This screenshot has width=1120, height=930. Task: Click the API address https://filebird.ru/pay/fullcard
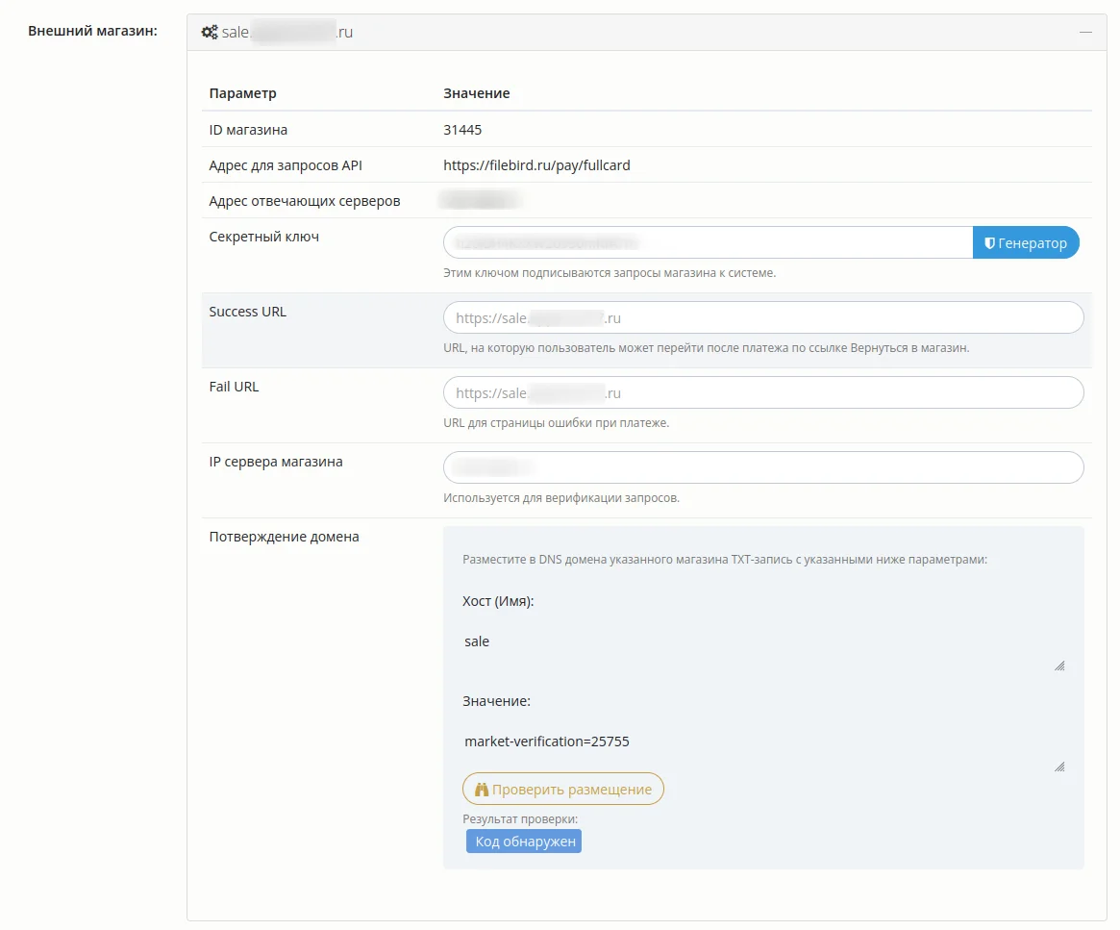[536, 165]
